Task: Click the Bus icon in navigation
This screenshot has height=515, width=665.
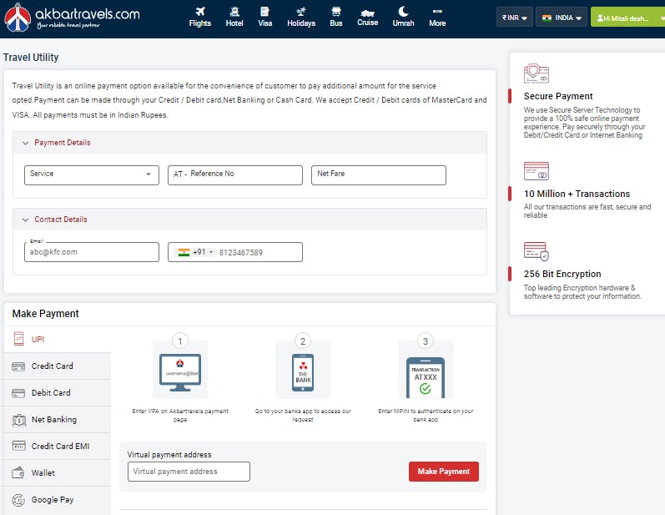Action: pyautogui.click(x=336, y=12)
